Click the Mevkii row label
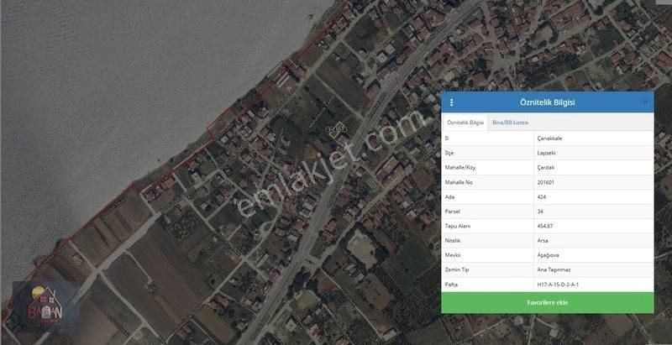Image resolution: width=672 pixels, height=345 pixels. [453, 255]
